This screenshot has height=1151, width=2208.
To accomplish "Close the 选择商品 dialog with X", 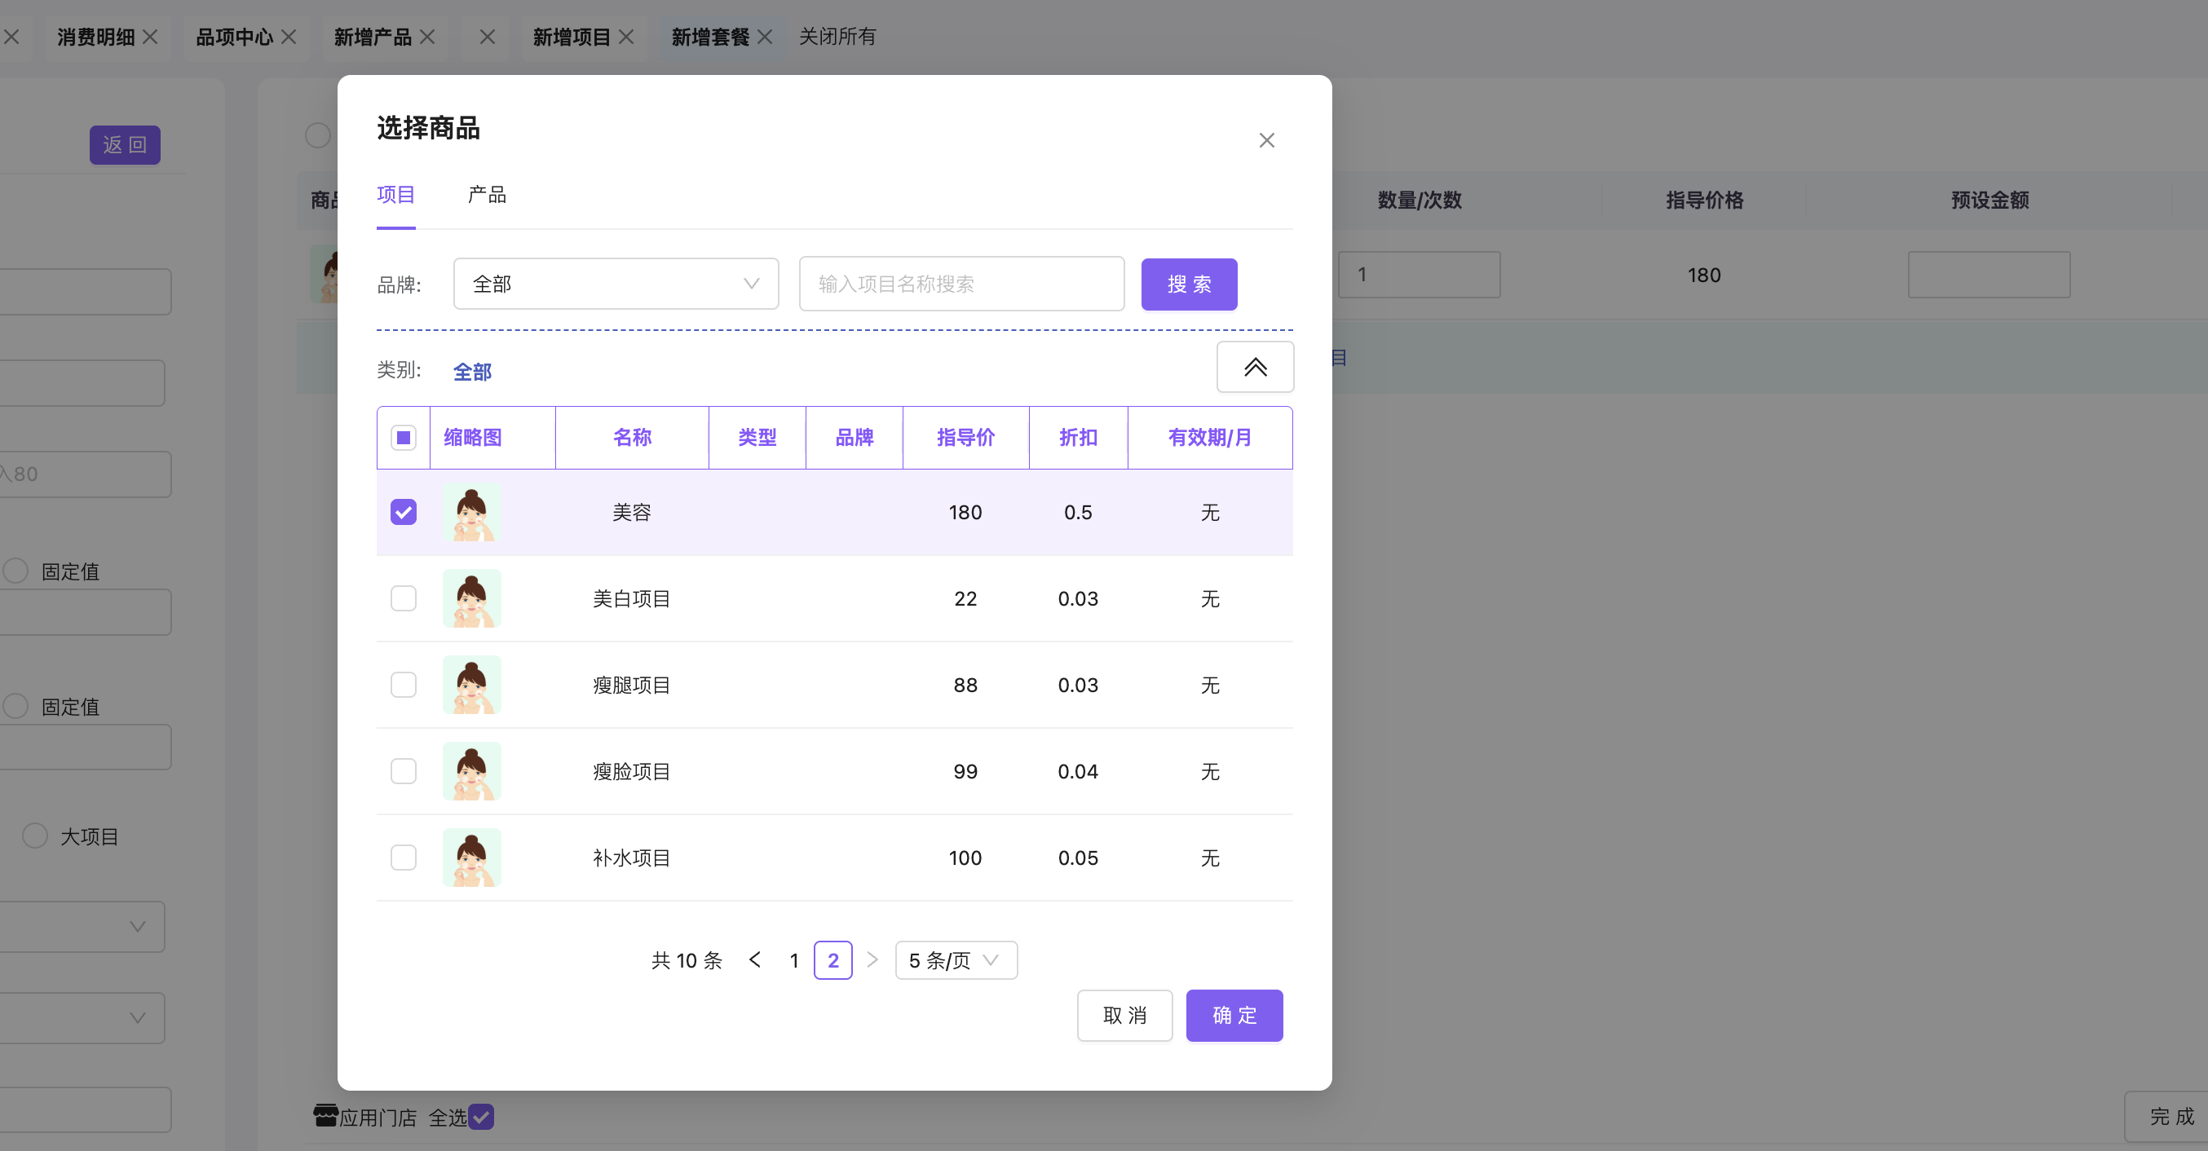I will (1266, 140).
